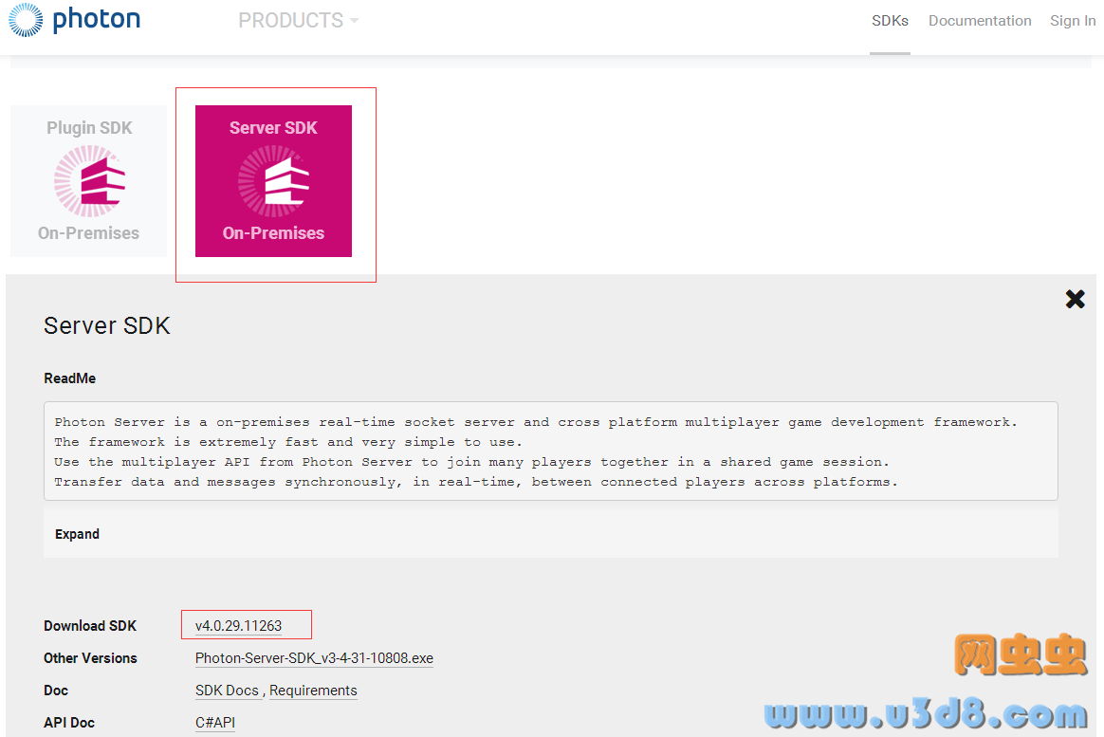Click the API Doc label
The width and height of the screenshot is (1104, 737).
click(69, 723)
